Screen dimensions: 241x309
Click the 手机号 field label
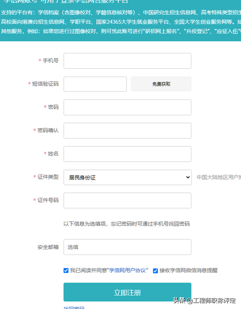point(51,61)
